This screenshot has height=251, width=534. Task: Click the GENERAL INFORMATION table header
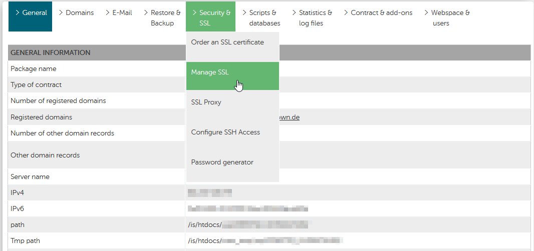269,52
